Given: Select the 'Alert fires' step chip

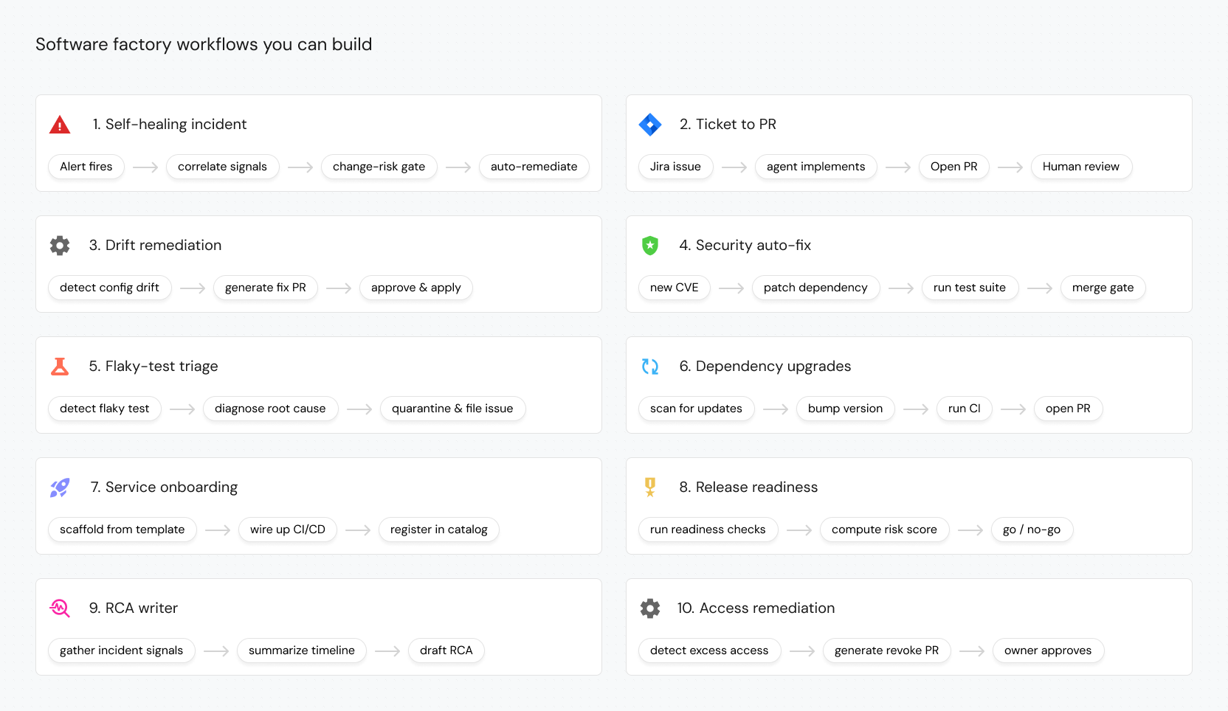Looking at the screenshot, I should (86, 167).
